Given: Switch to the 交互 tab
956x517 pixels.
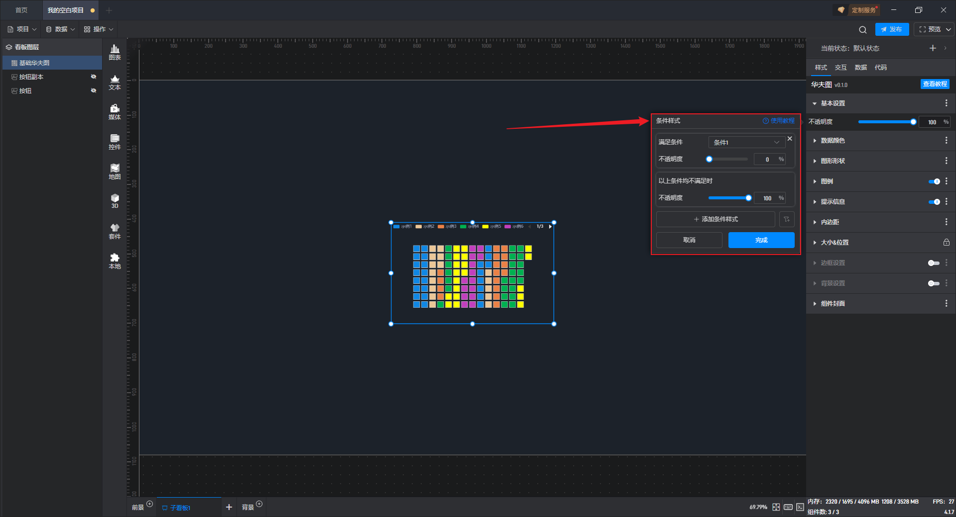Looking at the screenshot, I should pyautogui.click(x=840, y=68).
